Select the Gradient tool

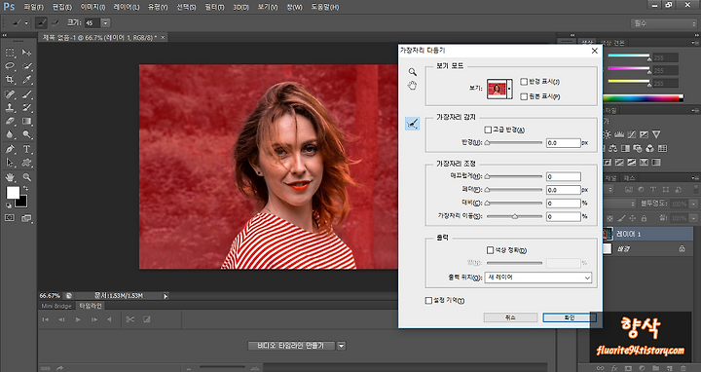(x=27, y=121)
